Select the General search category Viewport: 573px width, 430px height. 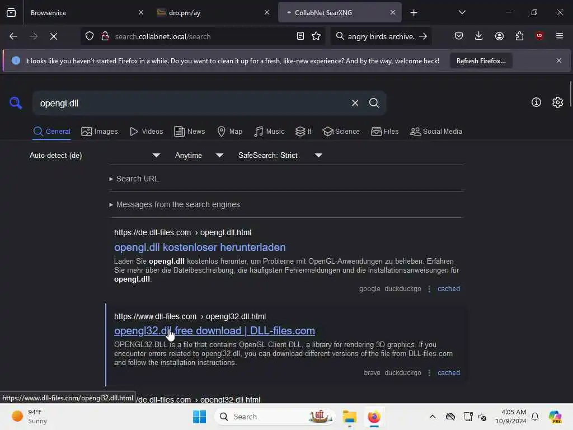click(x=51, y=132)
